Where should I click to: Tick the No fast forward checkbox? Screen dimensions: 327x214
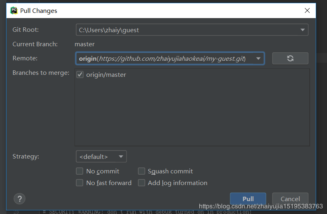pyautogui.click(x=79, y=183)
